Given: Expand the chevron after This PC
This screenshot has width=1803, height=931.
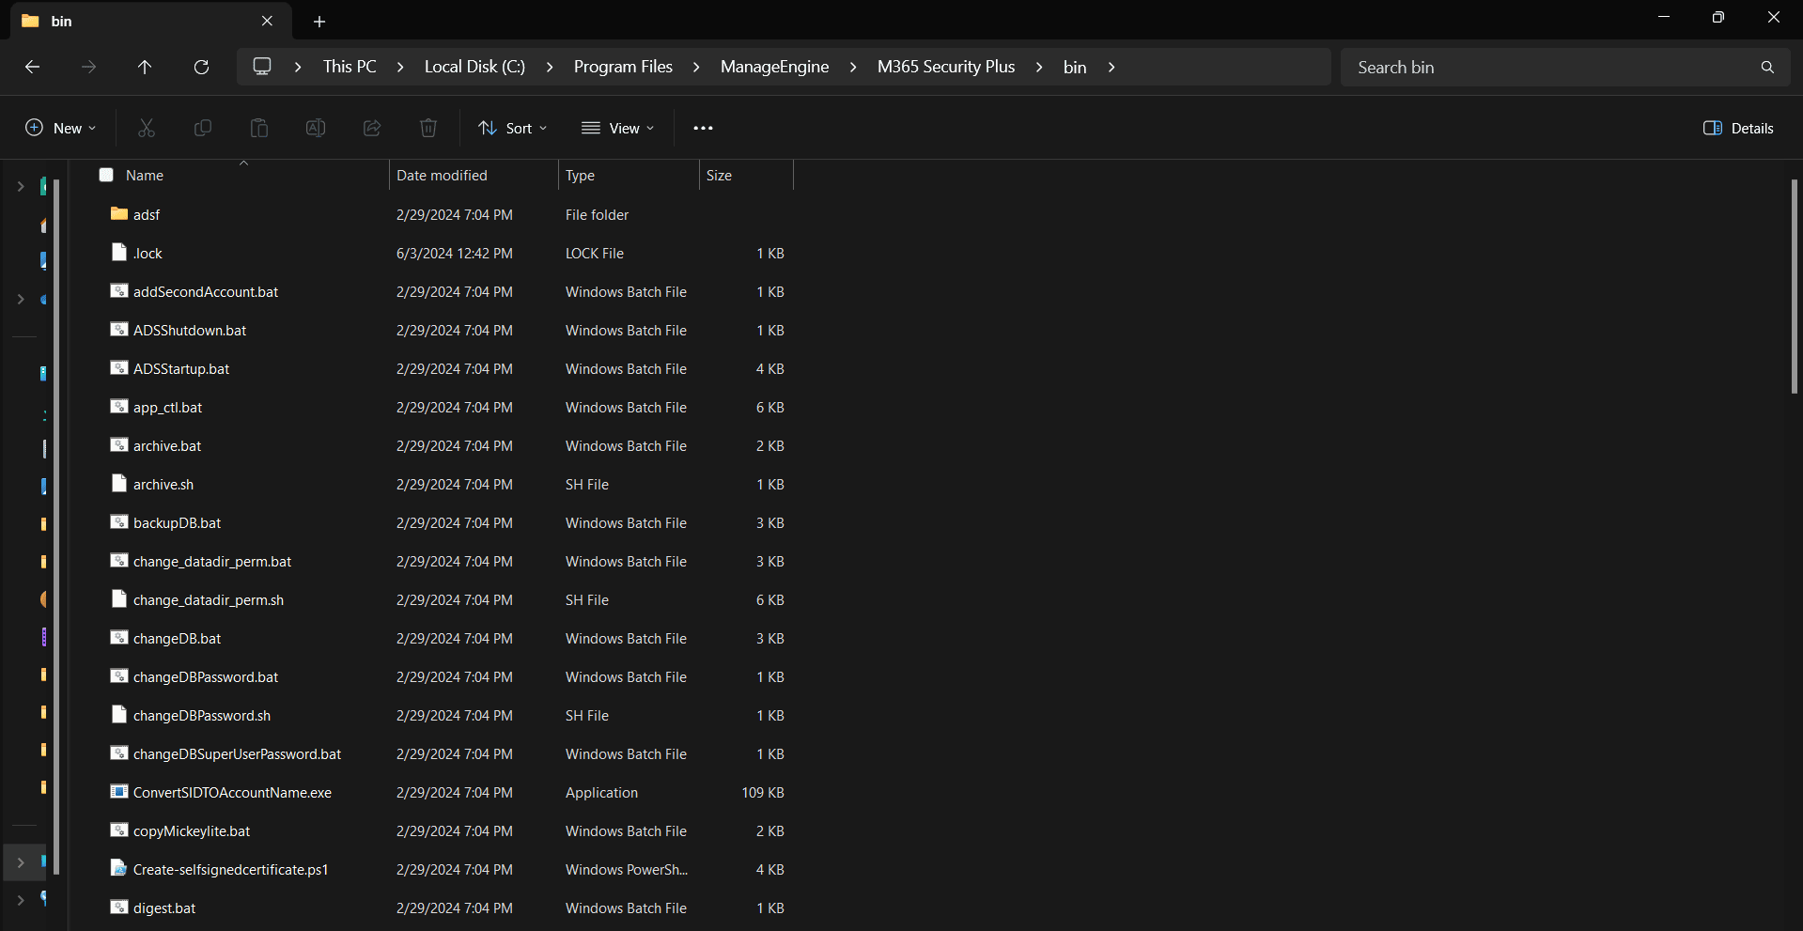Looking at the screenshot, I should tap(400, 67).
